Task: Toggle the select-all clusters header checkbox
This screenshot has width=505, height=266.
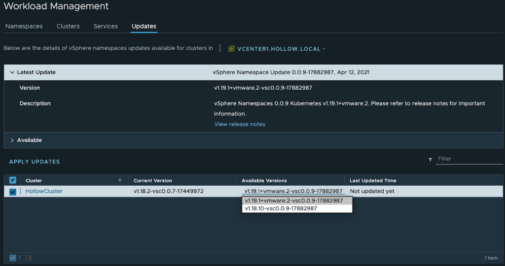Action: (x=13, y=180)
